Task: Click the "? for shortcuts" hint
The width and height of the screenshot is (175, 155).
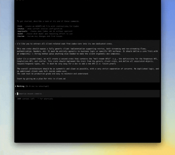Action: [x=45, y=99]
